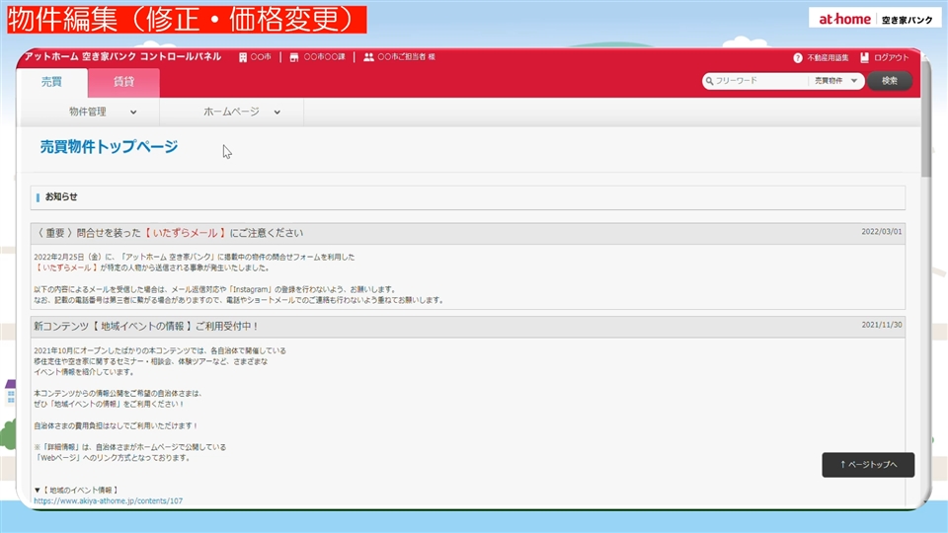The image size is (948, 533).
Task: Click the department icon beside ○○市○○課
Action: click(294, 57)
